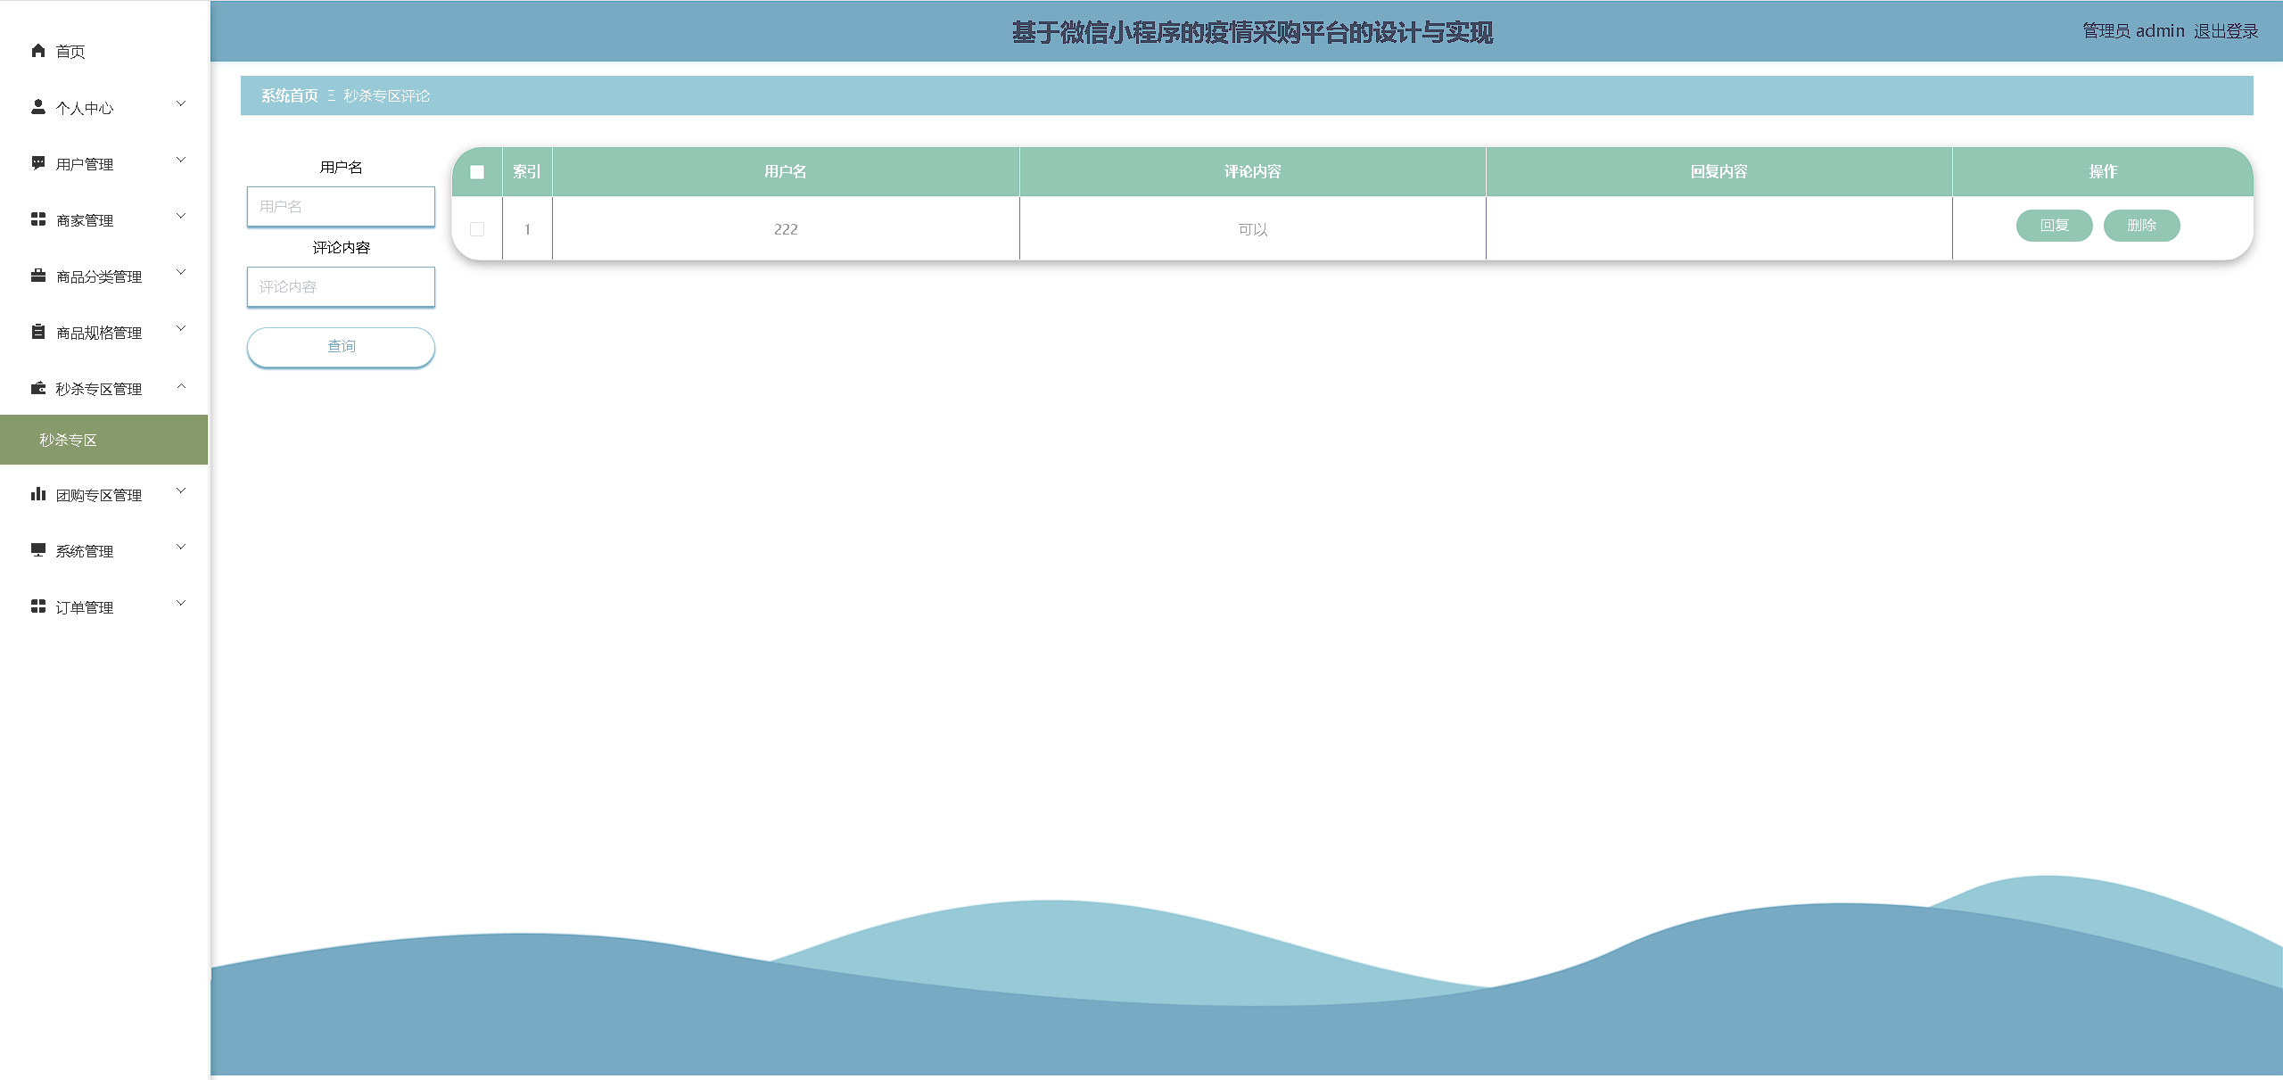
Task: Select the 秒杀专区 submenu item
Action: tap(103, 440)
